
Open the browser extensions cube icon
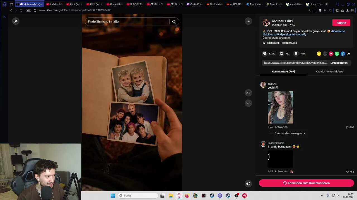[x=337, y=10]
